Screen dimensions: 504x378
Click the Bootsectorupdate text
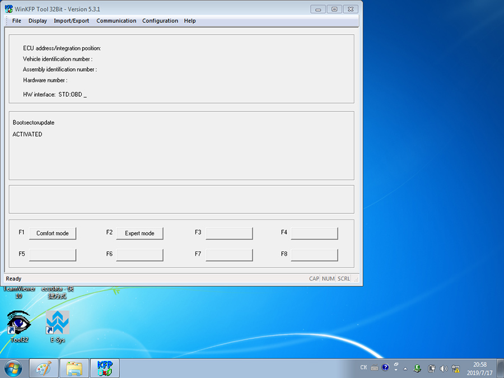tap(34, 123)
